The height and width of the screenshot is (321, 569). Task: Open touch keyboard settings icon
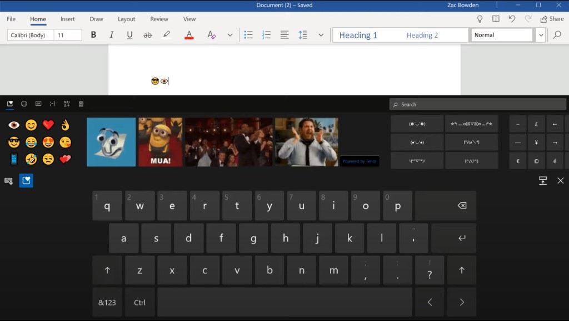[9, 181]
